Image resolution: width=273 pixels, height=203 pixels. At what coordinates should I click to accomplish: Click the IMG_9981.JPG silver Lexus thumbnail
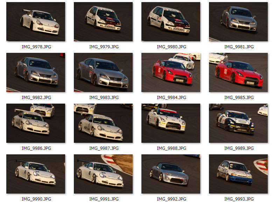pos(238,22)
